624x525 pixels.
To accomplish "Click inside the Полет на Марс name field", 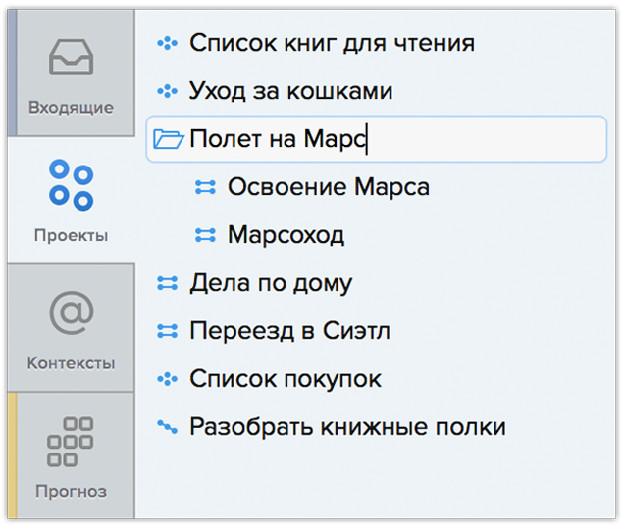I will (x=376, y=139).
